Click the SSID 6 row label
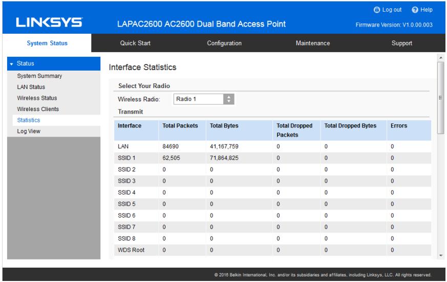This screenshot has width=447, height=282. (126, 215)
